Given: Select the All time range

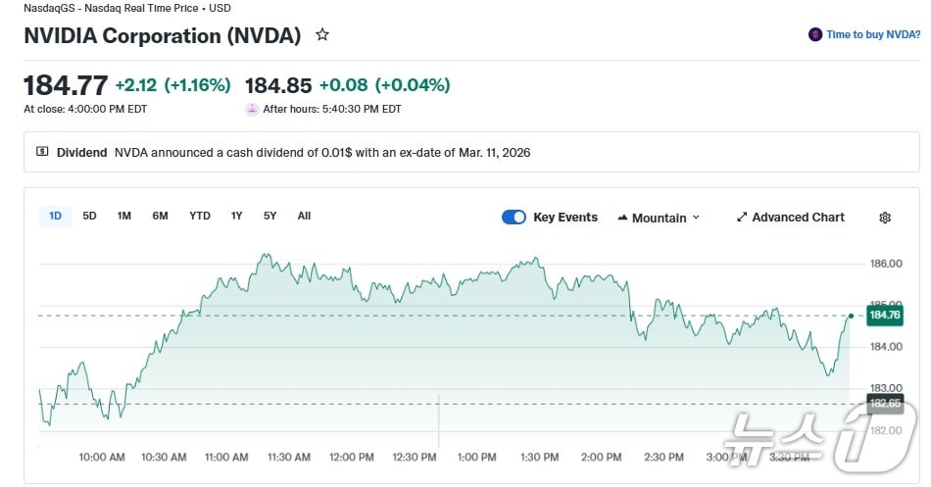Looking at the screenshot, I should tap(304, 216).
